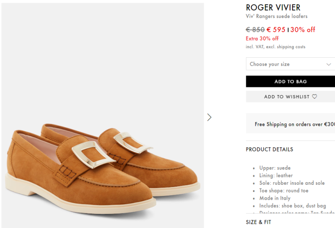This screenshot has height=228, width=335.
Task: Select the Includes: shoe box, dust bag line
Action: point(293,206)
